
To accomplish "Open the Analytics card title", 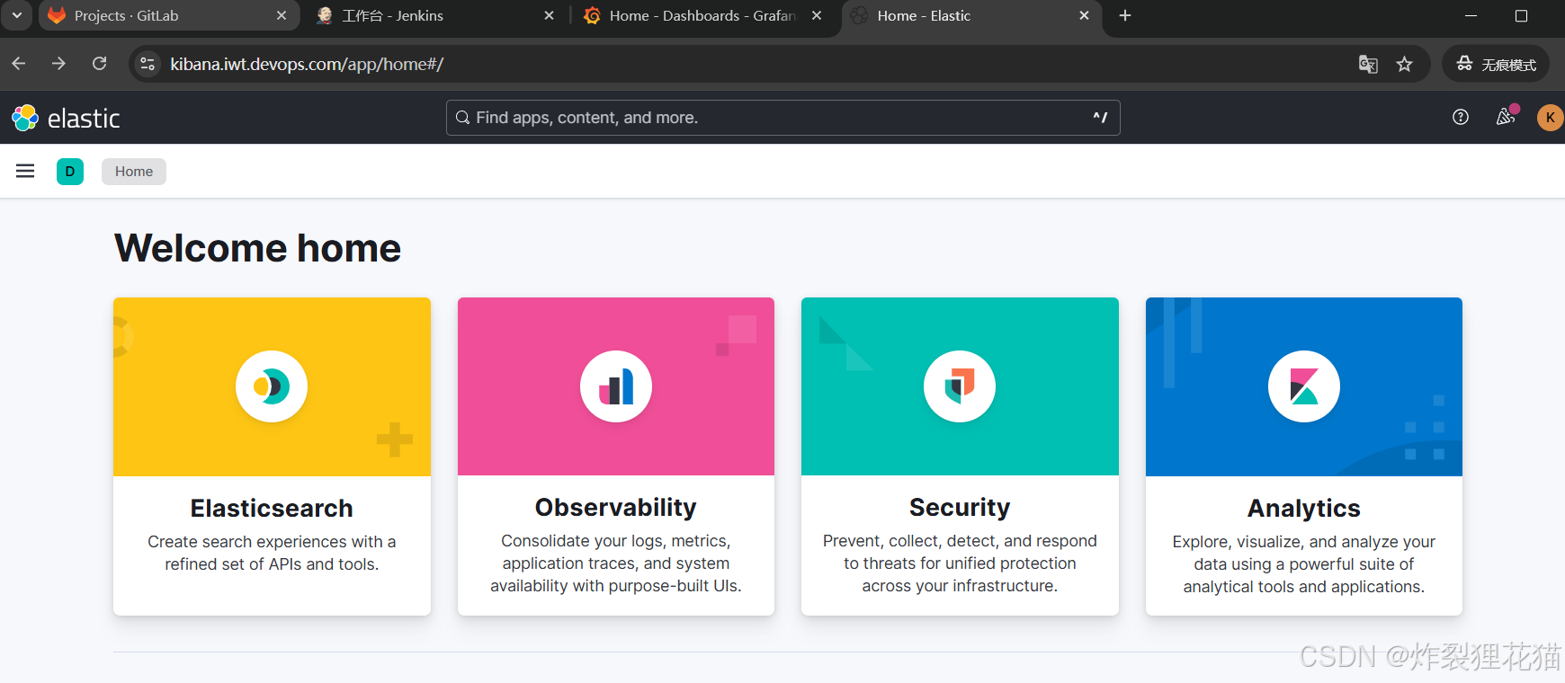I will pos(1304,508).
